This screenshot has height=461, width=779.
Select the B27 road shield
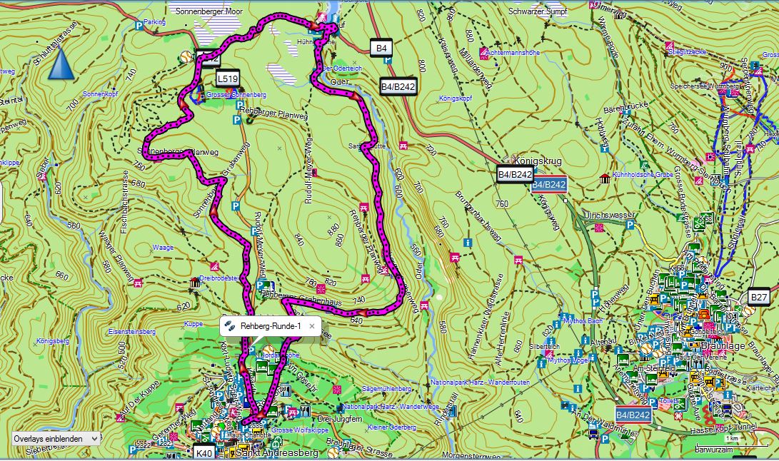tap(758, 296)
